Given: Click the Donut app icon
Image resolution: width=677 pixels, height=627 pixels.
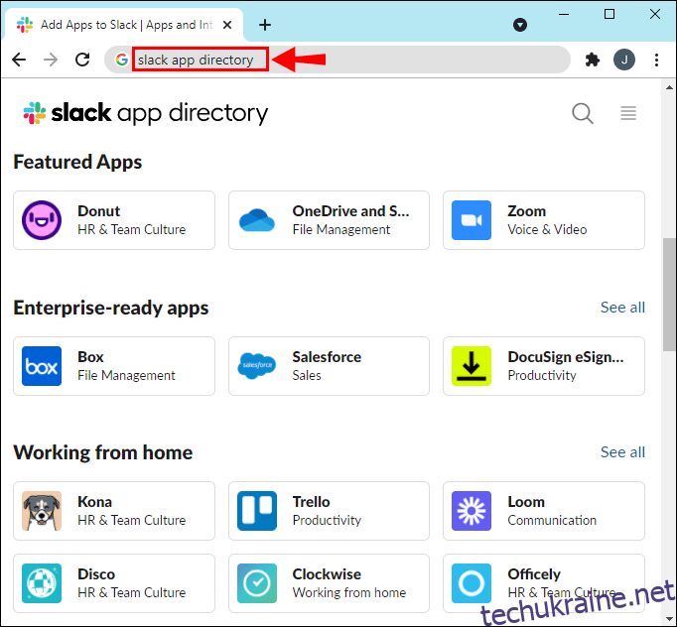Looking at the screenshot, I should click(42, 220).
